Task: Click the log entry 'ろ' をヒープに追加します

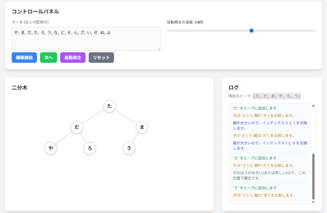Action: (x=255, y=158)
